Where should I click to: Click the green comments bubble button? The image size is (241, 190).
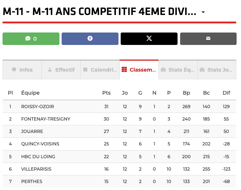point(31,39)
